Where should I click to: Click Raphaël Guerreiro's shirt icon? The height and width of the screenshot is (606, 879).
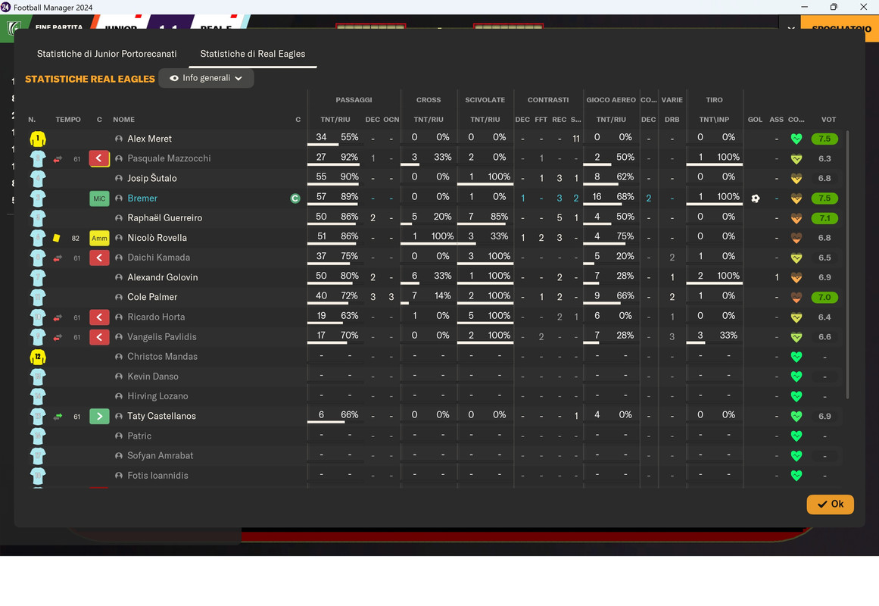(38, 217)
